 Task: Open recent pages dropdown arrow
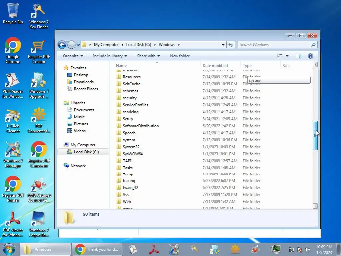[78, 45]
